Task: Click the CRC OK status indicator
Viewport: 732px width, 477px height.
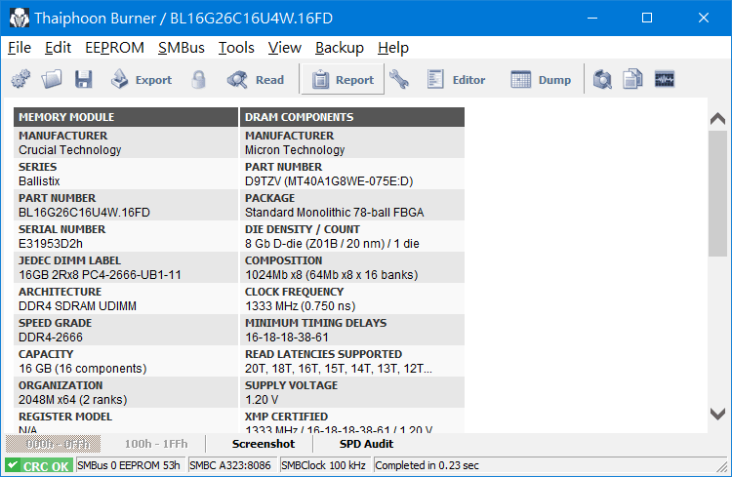Action: pyautogui.click(x=39, y=466)
